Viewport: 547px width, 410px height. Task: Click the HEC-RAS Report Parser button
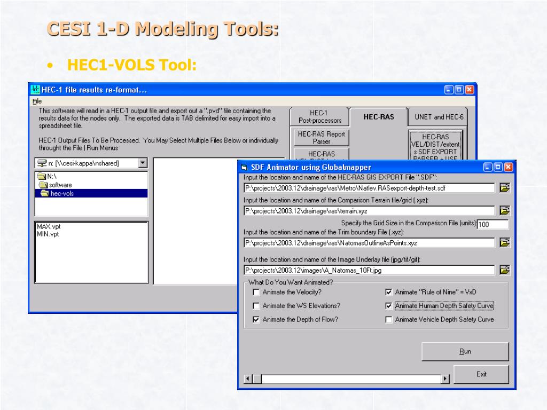pyautogui.click(x=321, y=138)
